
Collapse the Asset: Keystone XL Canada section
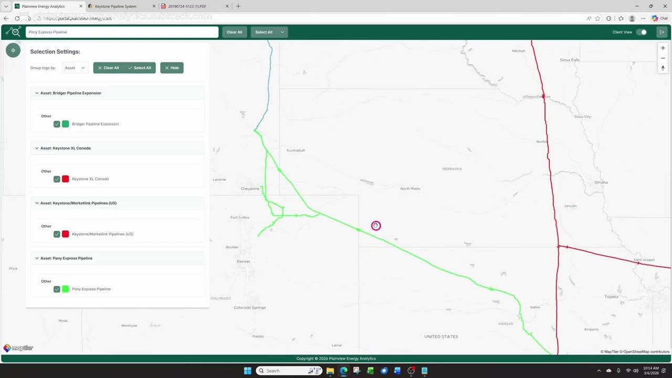(x=37, y=148)
